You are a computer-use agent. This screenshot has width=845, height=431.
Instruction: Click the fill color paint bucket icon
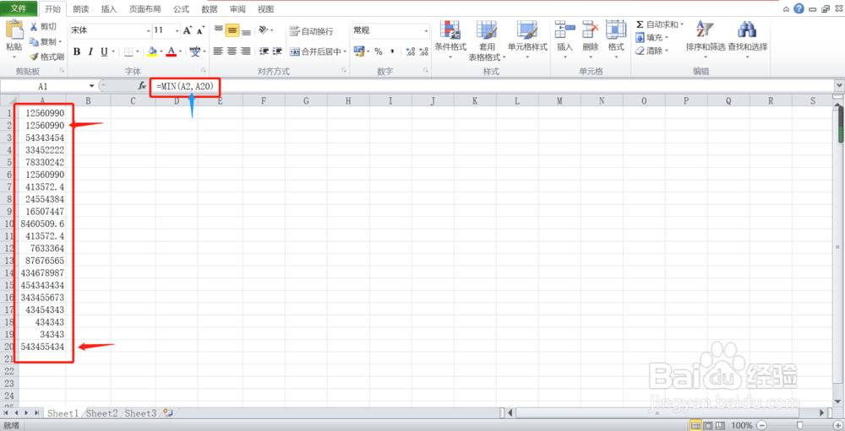(152, 51)
